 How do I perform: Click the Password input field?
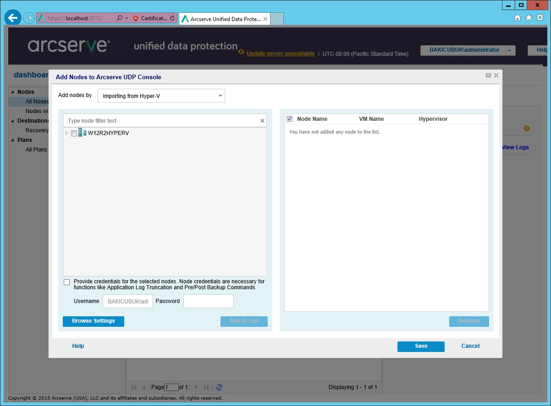[209, 302]
